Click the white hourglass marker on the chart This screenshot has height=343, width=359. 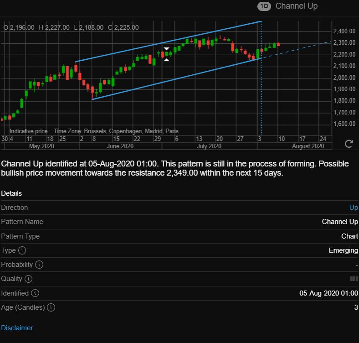click(x=166, y=54)
